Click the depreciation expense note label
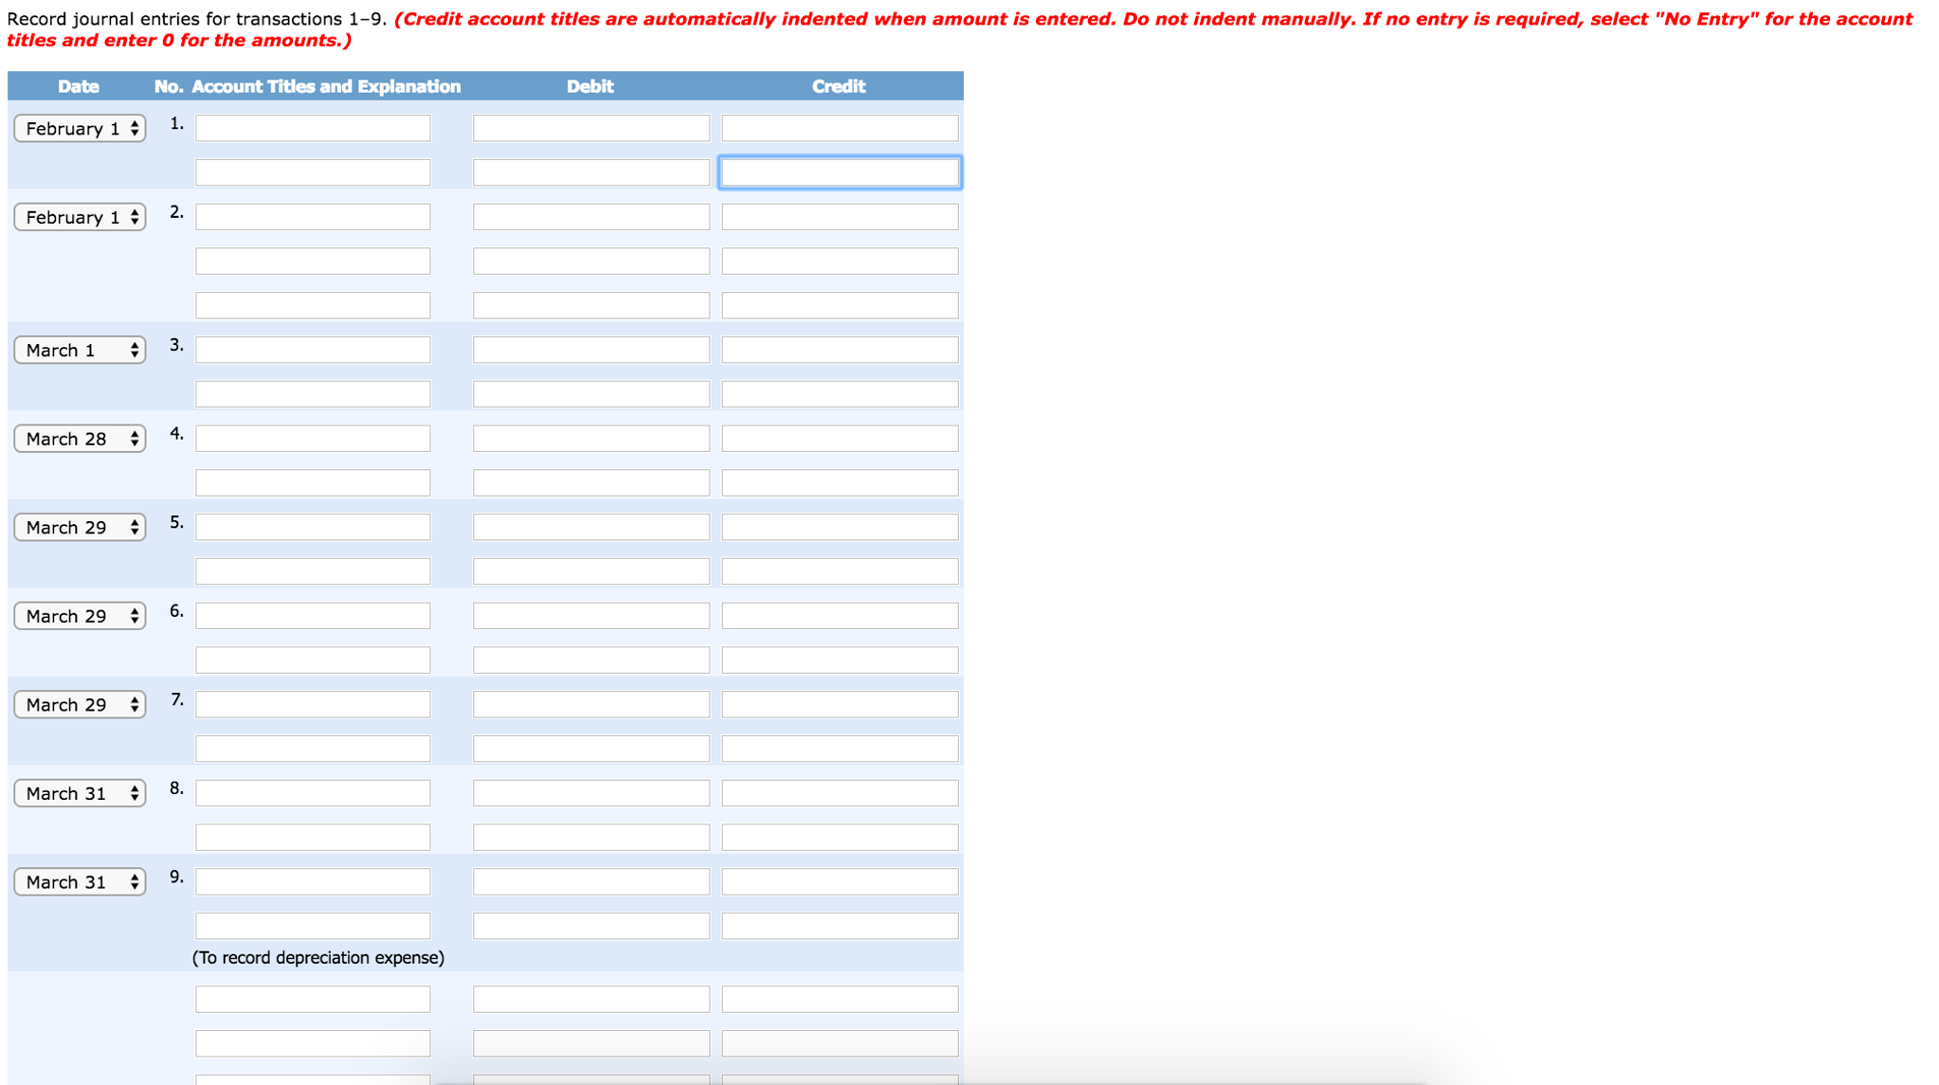The width and height of the screenshot is (1939, 1085). tap(319, 959)
